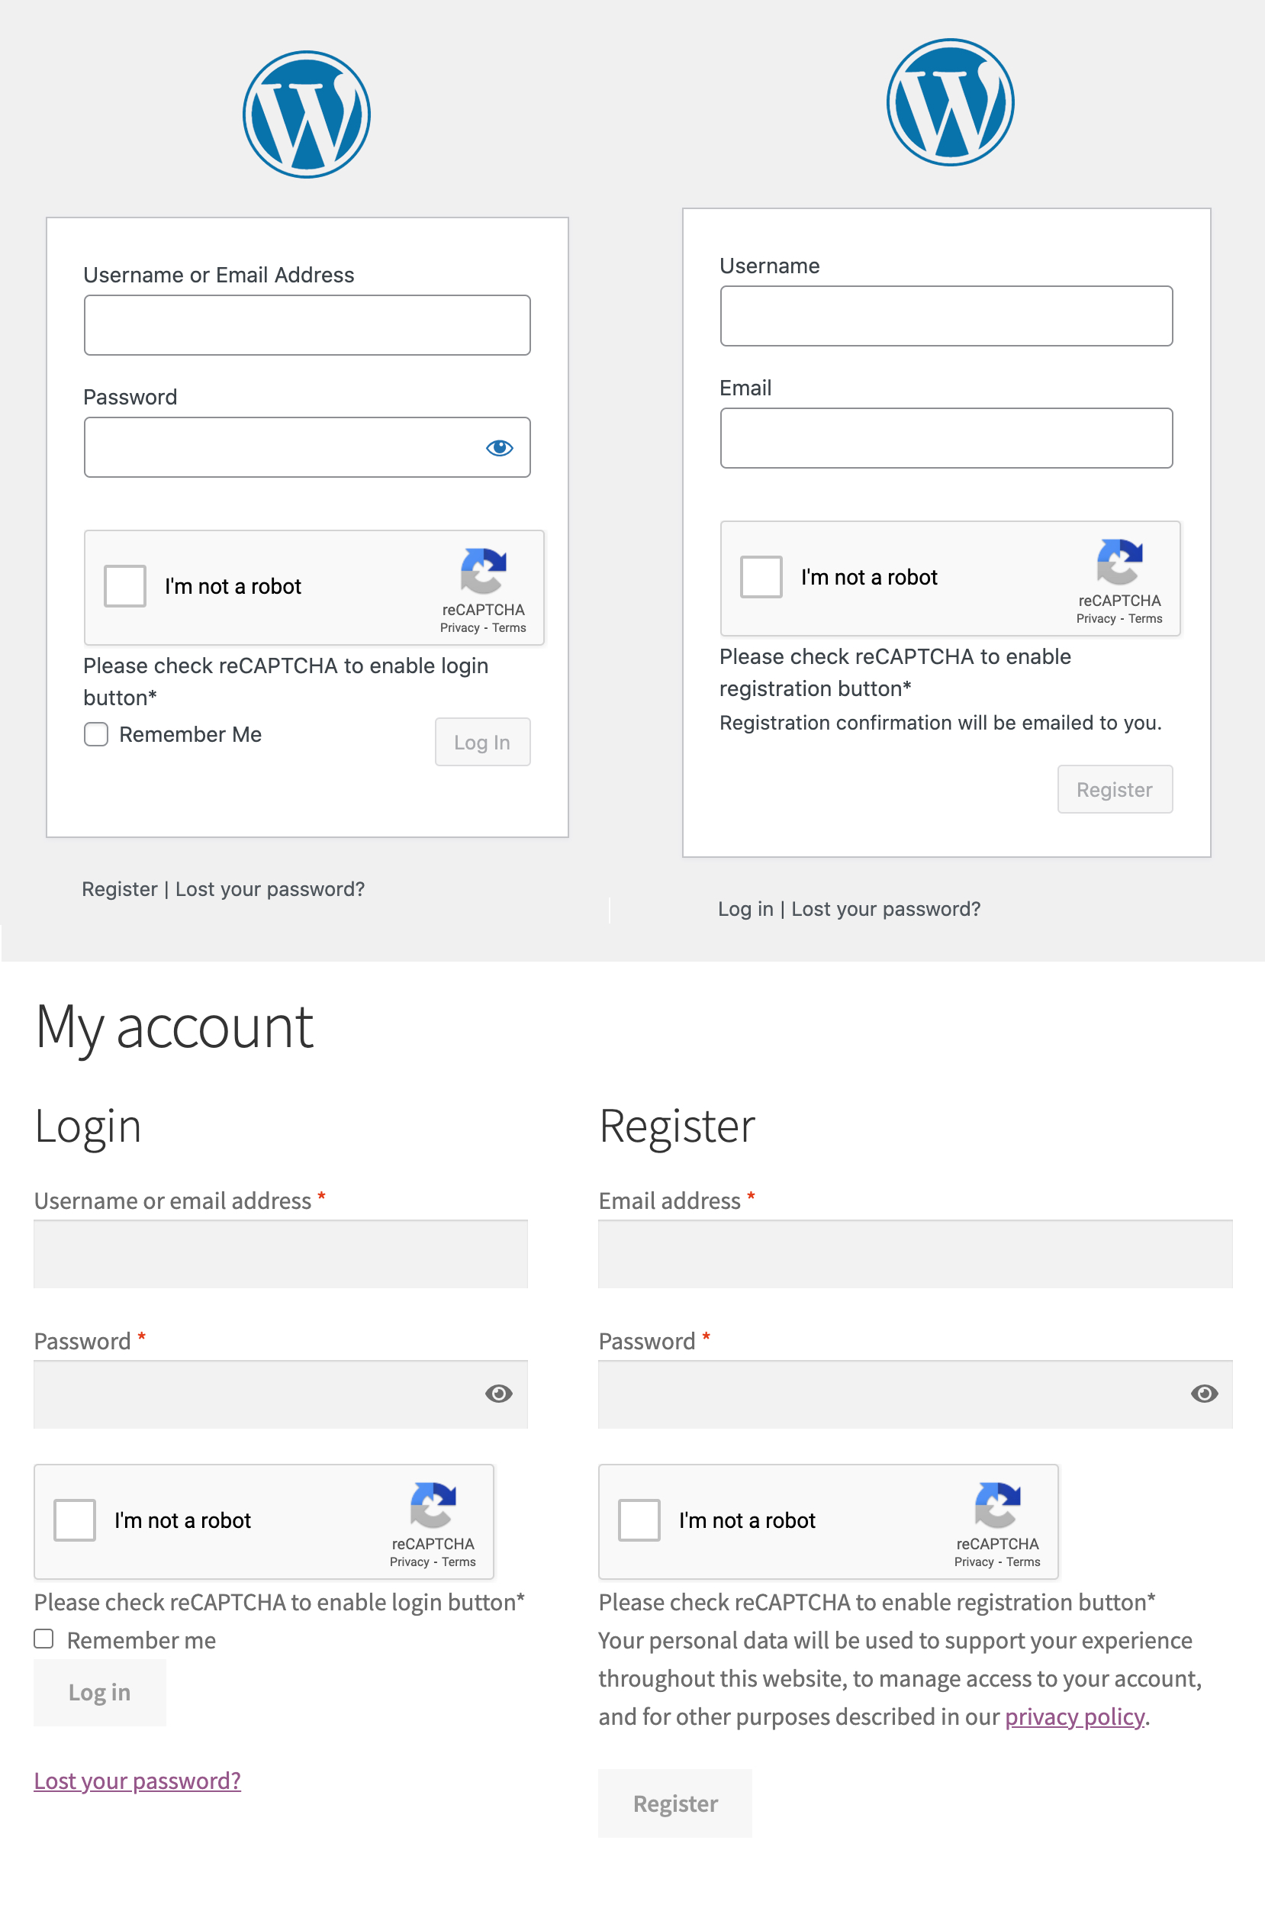
Task: Click the "Log in" link below the registration form
Action: [x=745, y=908]
